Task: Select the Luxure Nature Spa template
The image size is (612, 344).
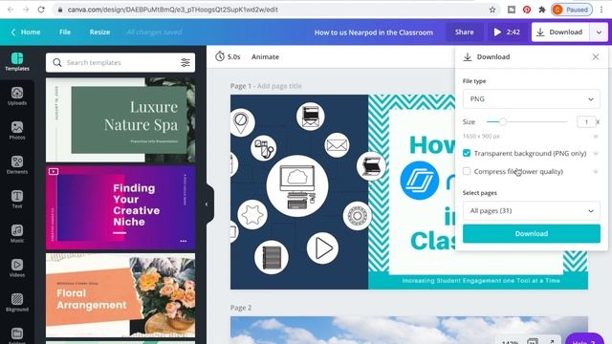Action: coord(120,119)
